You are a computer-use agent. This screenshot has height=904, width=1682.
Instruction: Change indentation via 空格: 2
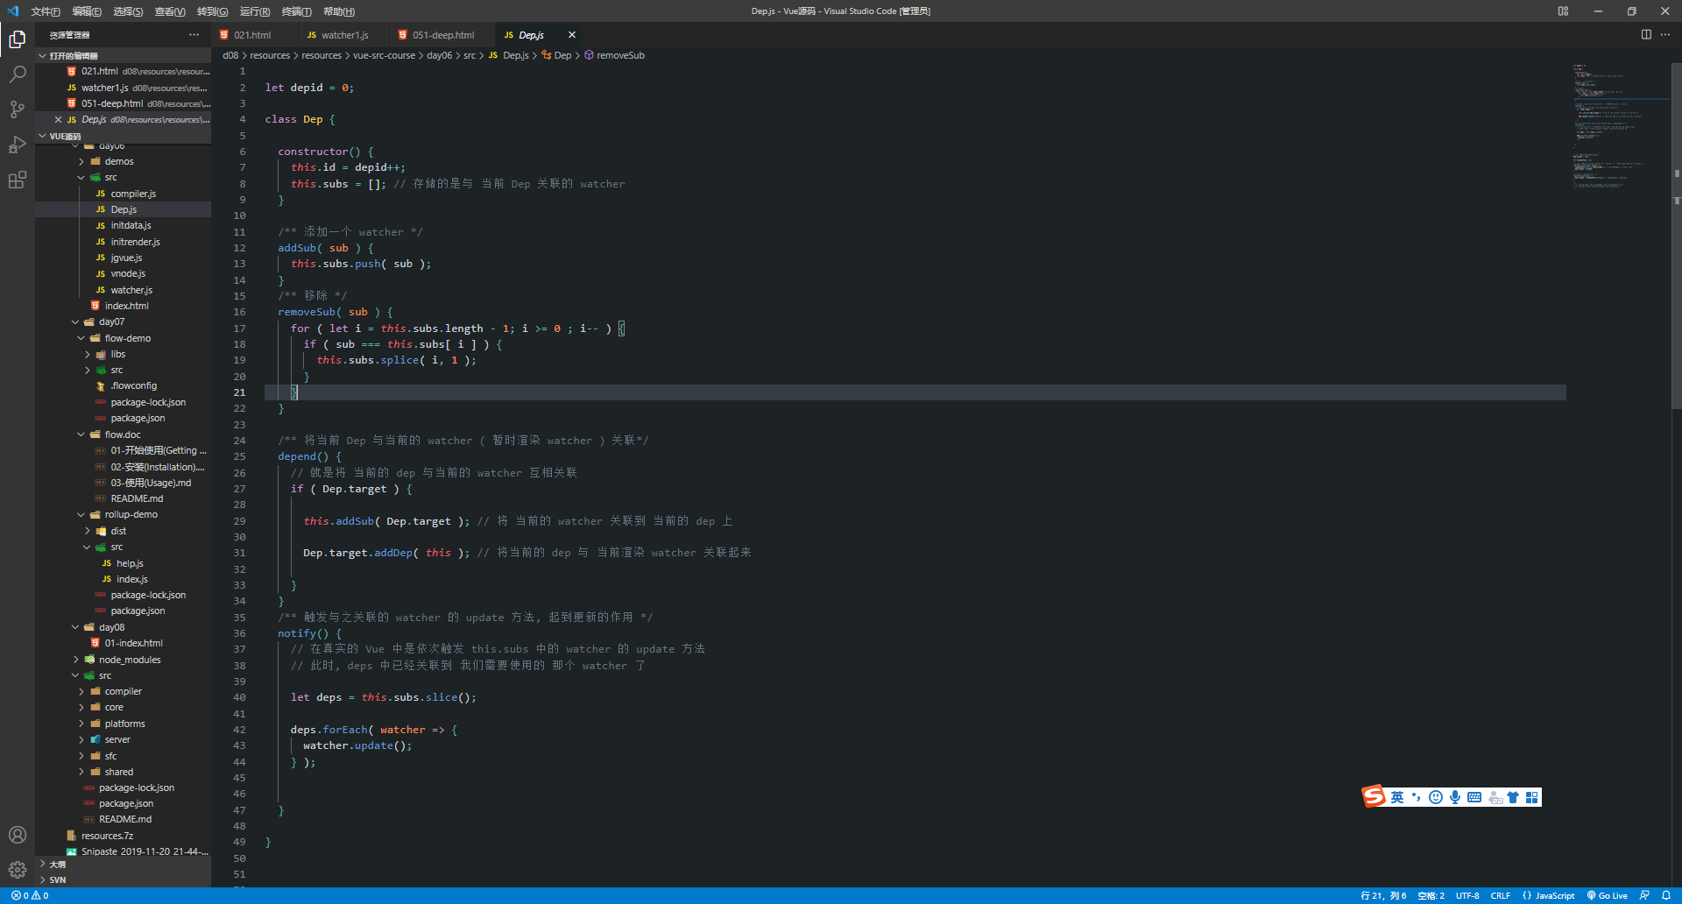[1431, 895]
